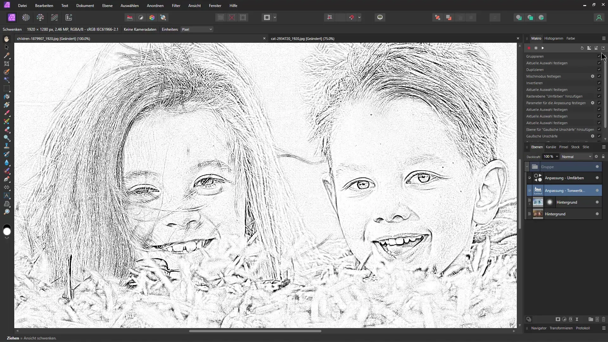This screenshot has width=608, height=342.
Task: Uncheck the Mischmodus festlegen step checkbox
Action: coord(599,76)
